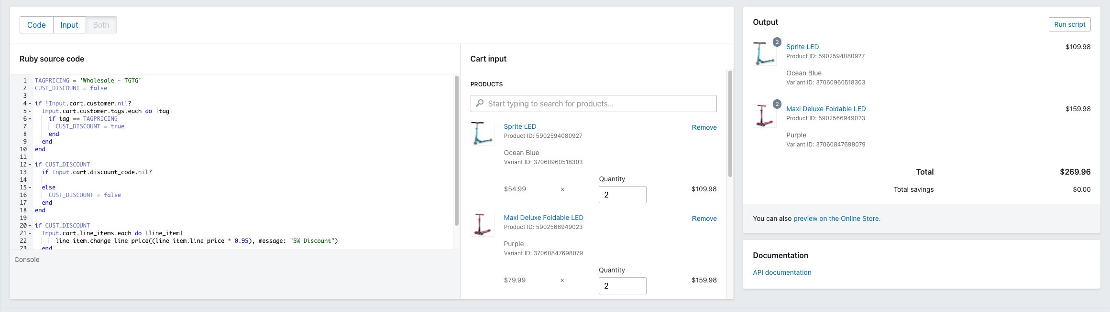Toggle fold arrow on line 15 else block
This screenshot has height=312, width=1110.
coord(30,187)
